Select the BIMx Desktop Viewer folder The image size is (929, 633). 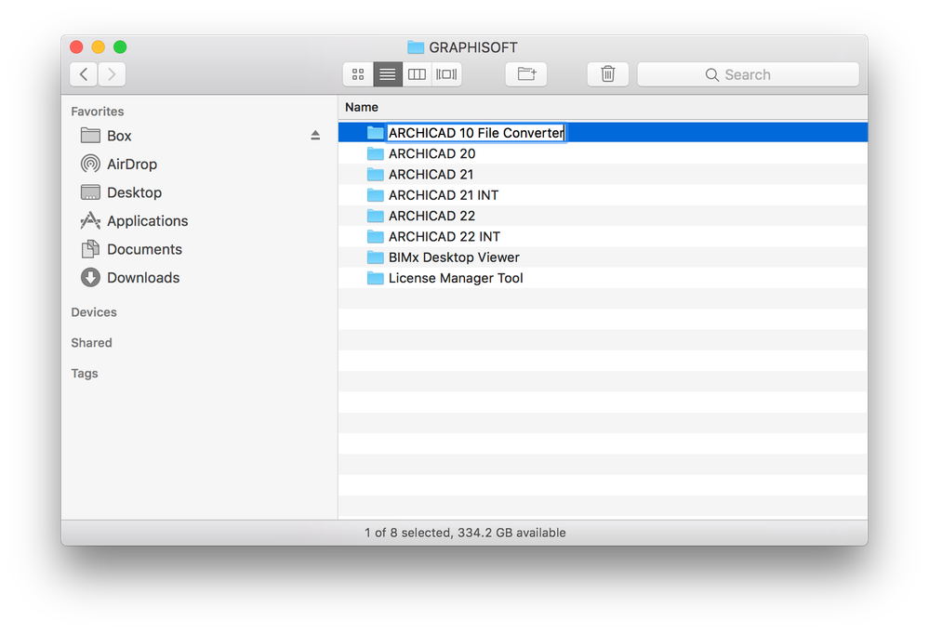pos(603,257)
